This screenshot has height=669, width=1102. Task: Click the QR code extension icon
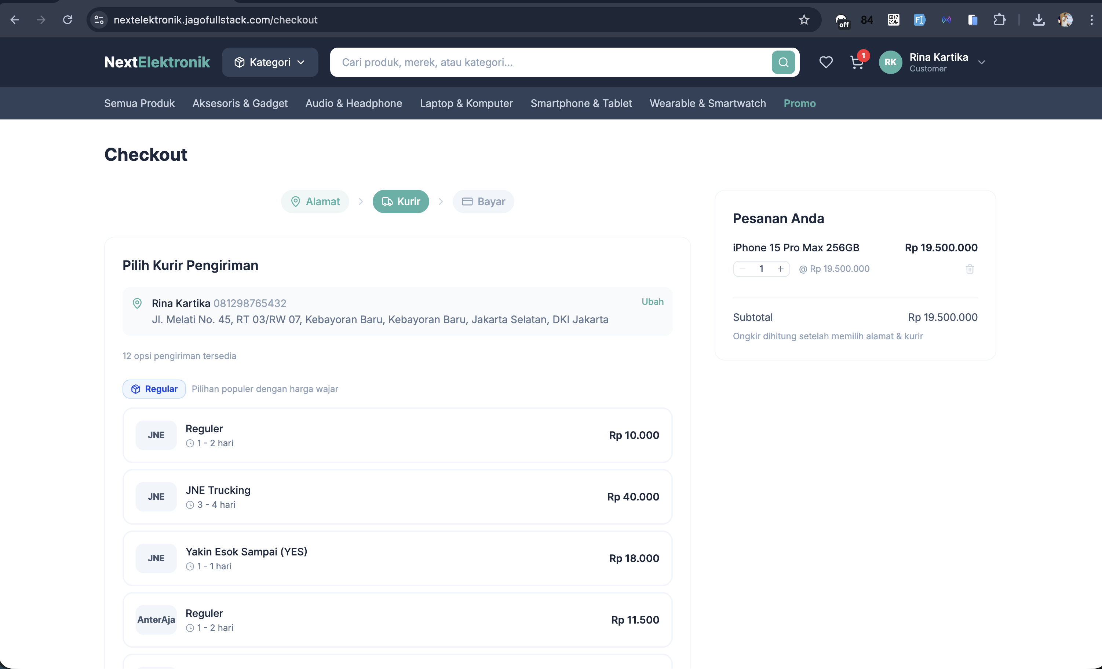(893, 20)
